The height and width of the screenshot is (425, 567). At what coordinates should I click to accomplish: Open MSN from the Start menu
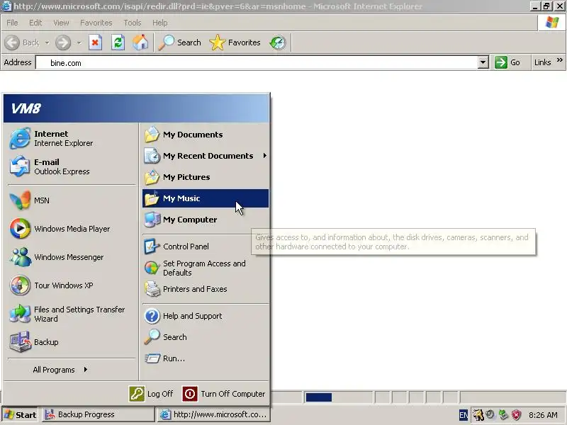(x=71, y=200)
